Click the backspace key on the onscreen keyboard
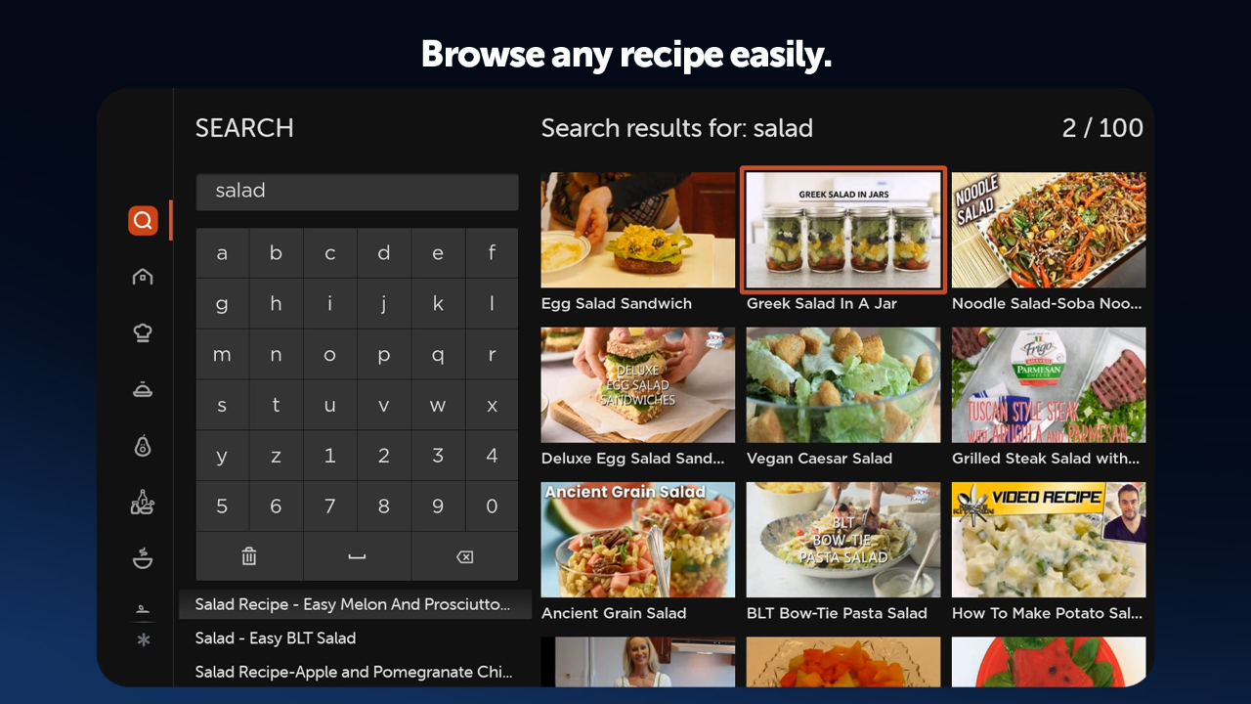Viewport: 1251px width, 704px height. [464, 556]
